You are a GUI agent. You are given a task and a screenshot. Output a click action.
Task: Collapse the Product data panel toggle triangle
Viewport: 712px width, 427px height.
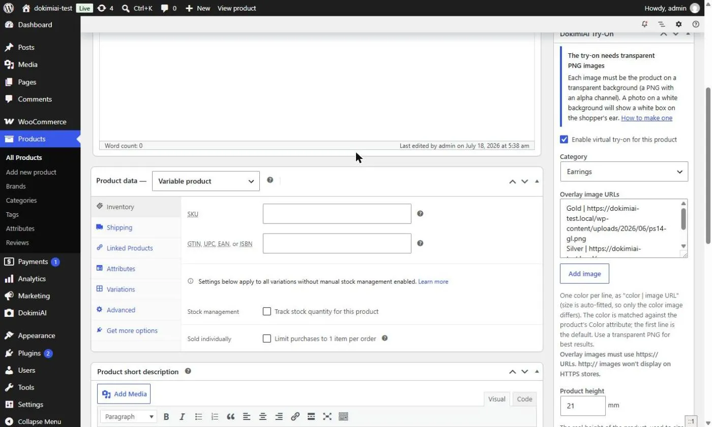[537, 181]
